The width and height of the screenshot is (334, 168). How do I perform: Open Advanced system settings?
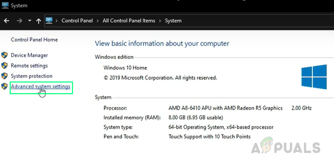click(40, 87)
